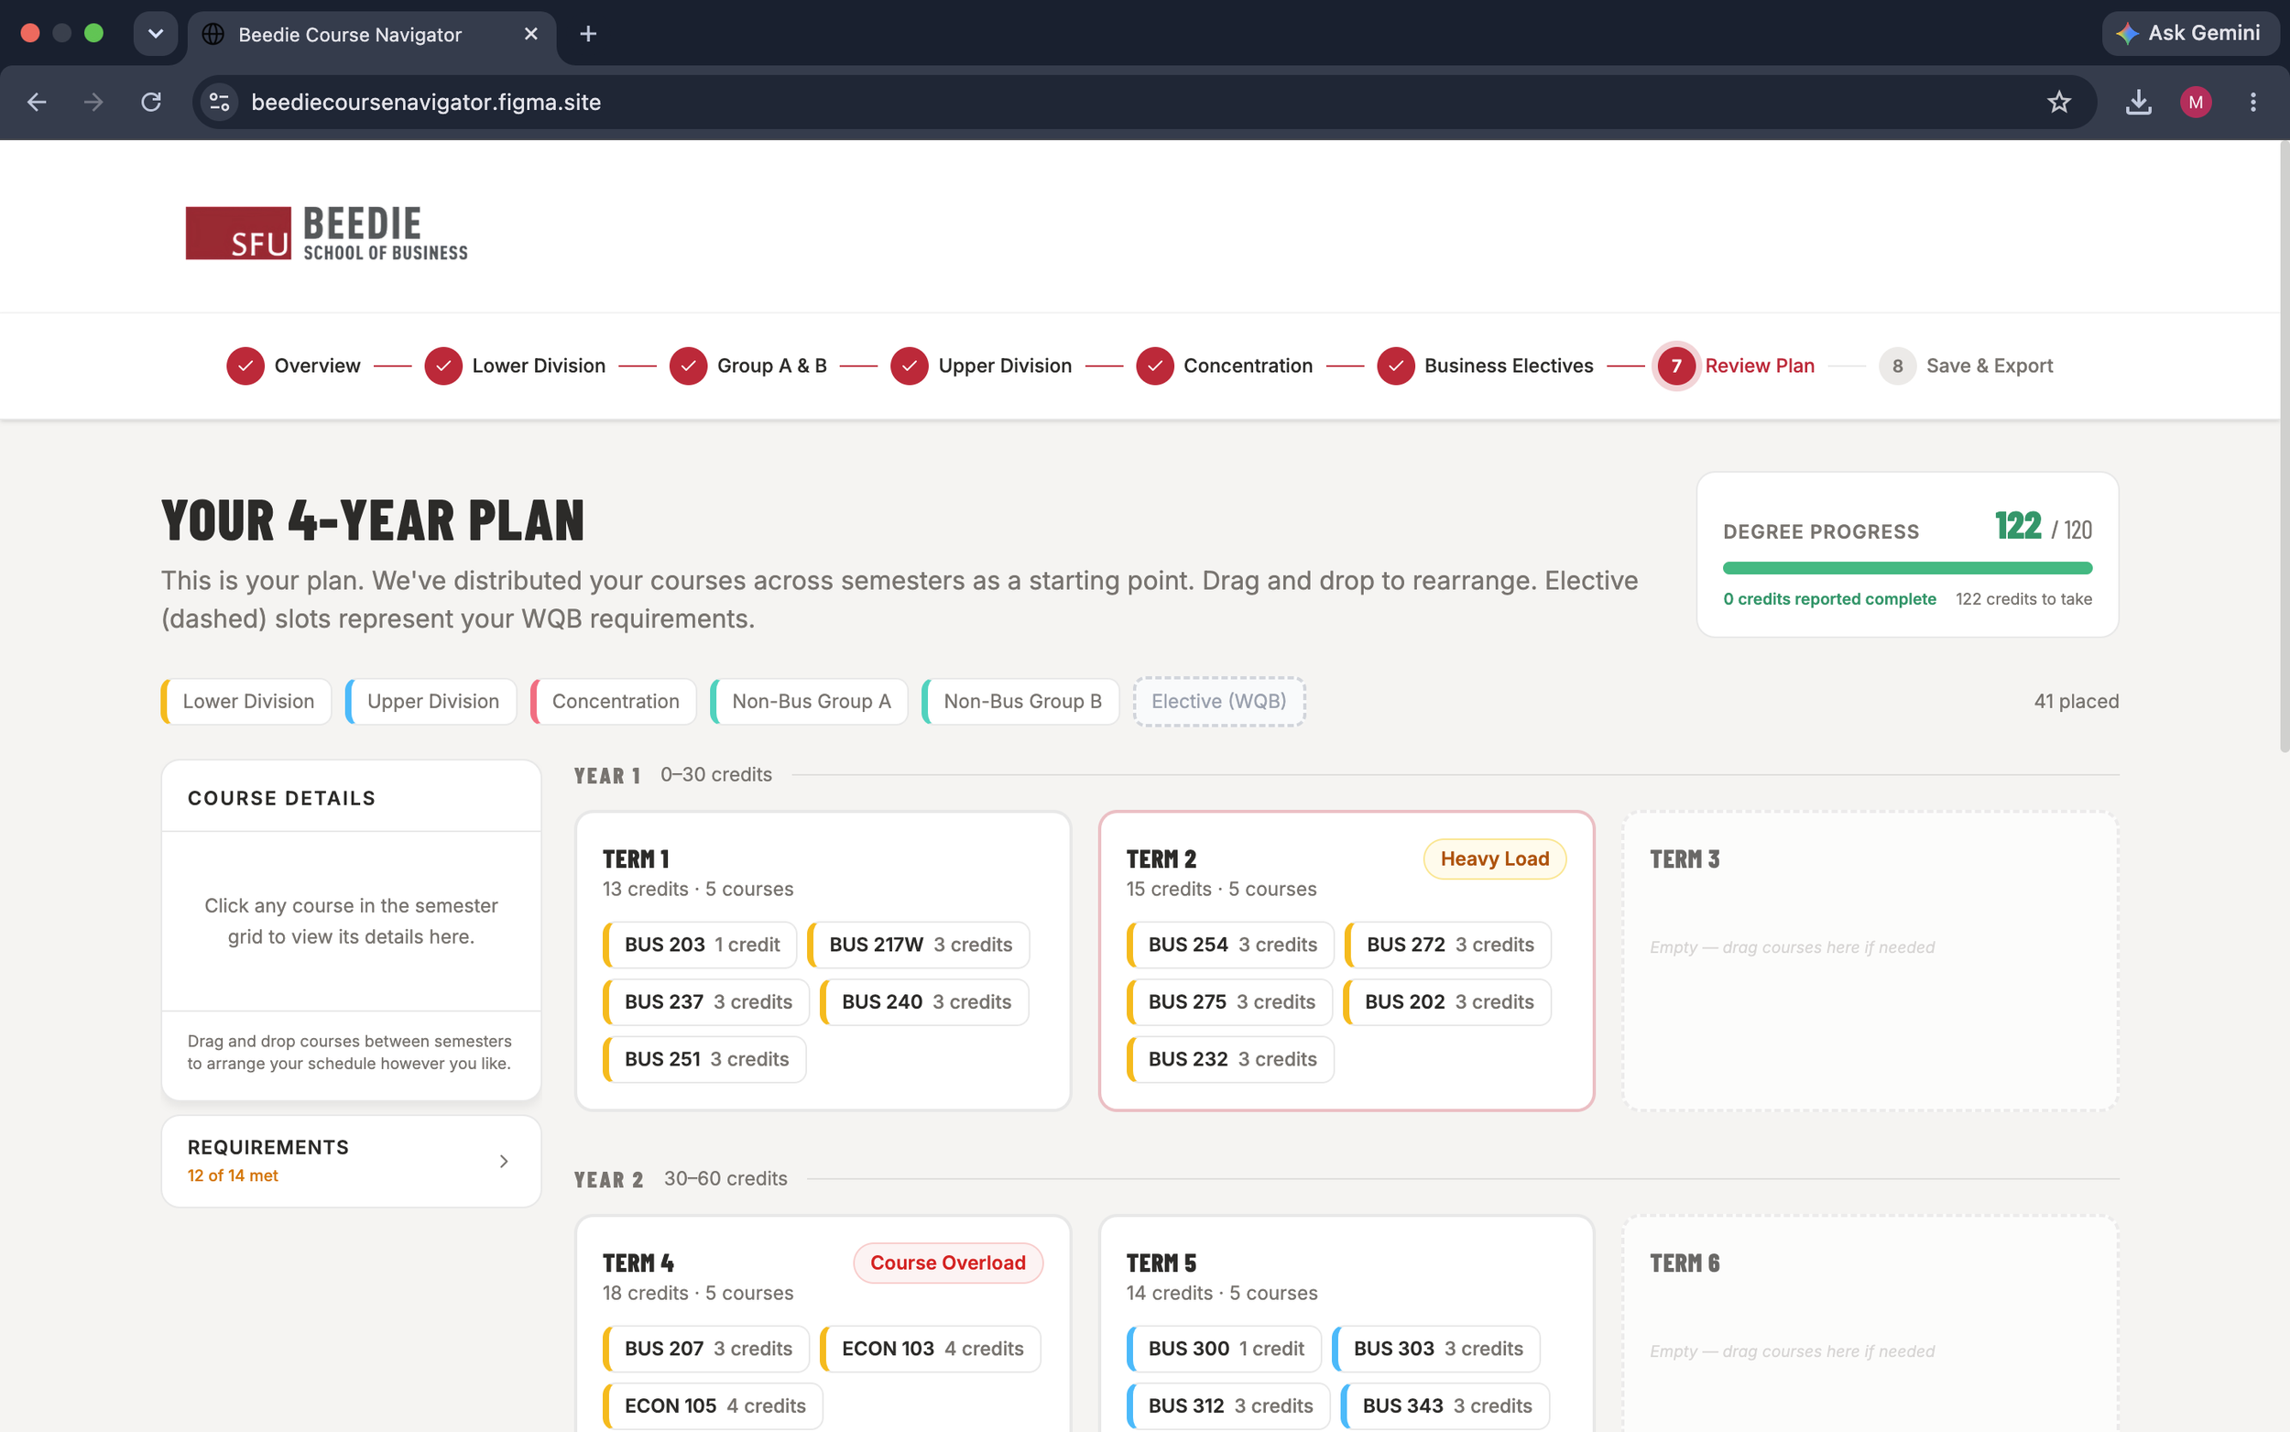The height and width of the screenshot is (1432, 2290).
Task: Click the Business Electives step checkmark circle
Action: [x=1395, y=366]
